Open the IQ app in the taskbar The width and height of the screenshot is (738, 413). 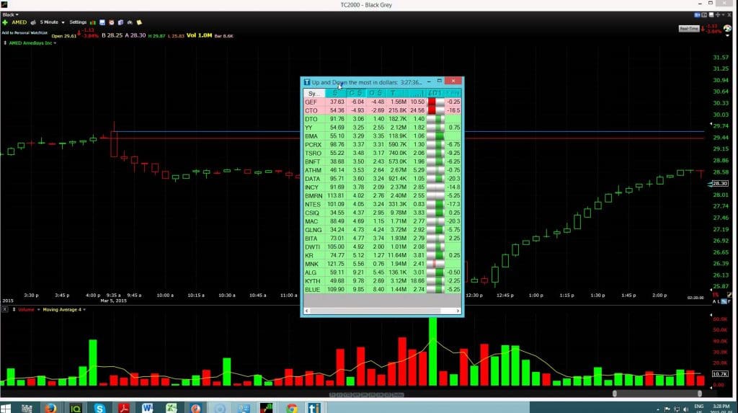tap(75, 408)
